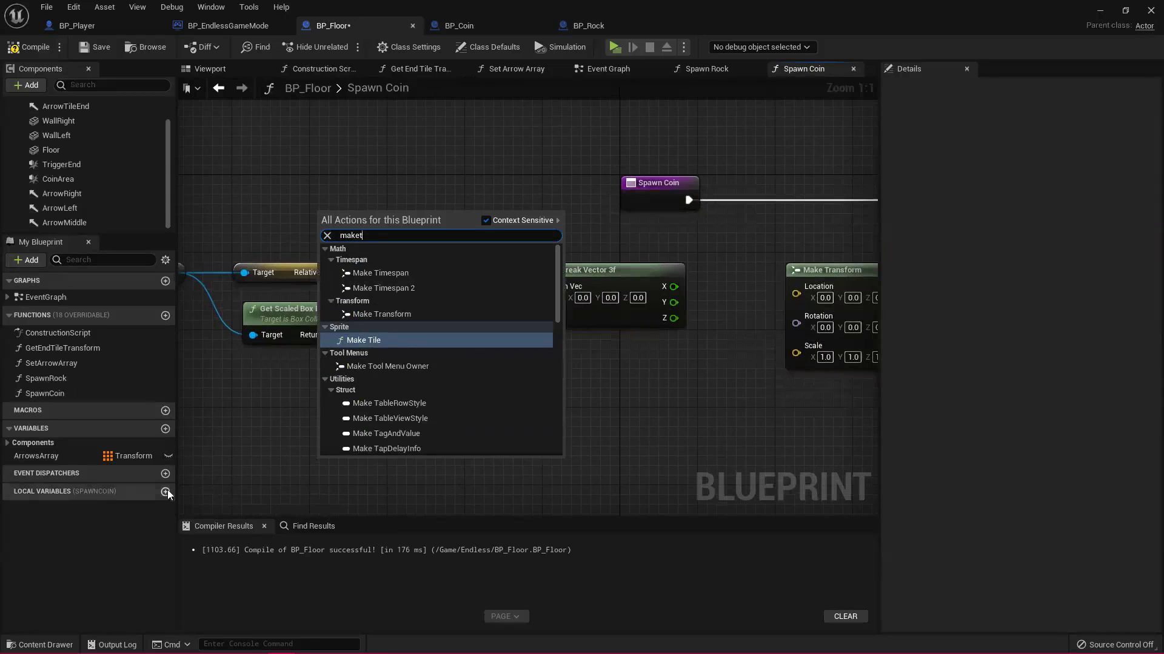Clear the action search text
Viewport: 1164px width, 654px height.
coord(327,236)
